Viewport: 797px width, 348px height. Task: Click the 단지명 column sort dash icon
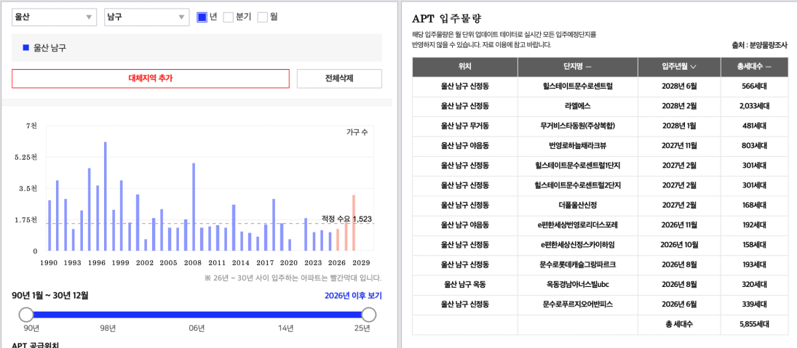pos(588,67)
